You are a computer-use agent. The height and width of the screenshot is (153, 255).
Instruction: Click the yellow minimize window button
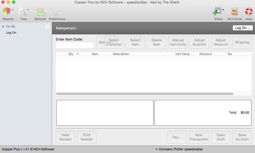click(x=8, y=2)
